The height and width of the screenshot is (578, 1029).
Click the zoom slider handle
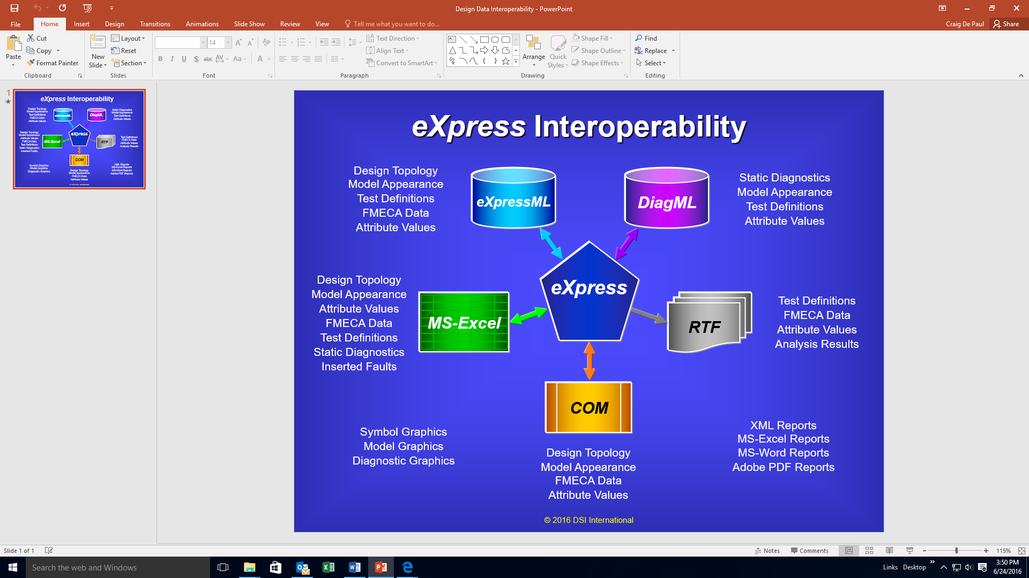point(956,551)
